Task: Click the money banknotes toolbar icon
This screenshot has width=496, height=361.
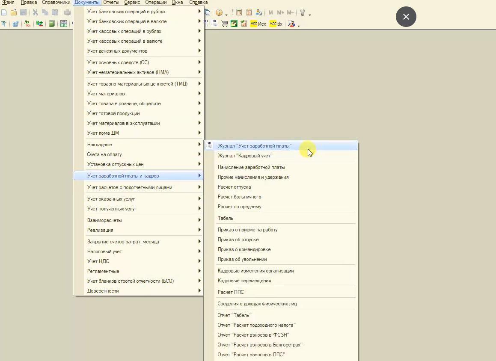Action: [x=64, y=24]
